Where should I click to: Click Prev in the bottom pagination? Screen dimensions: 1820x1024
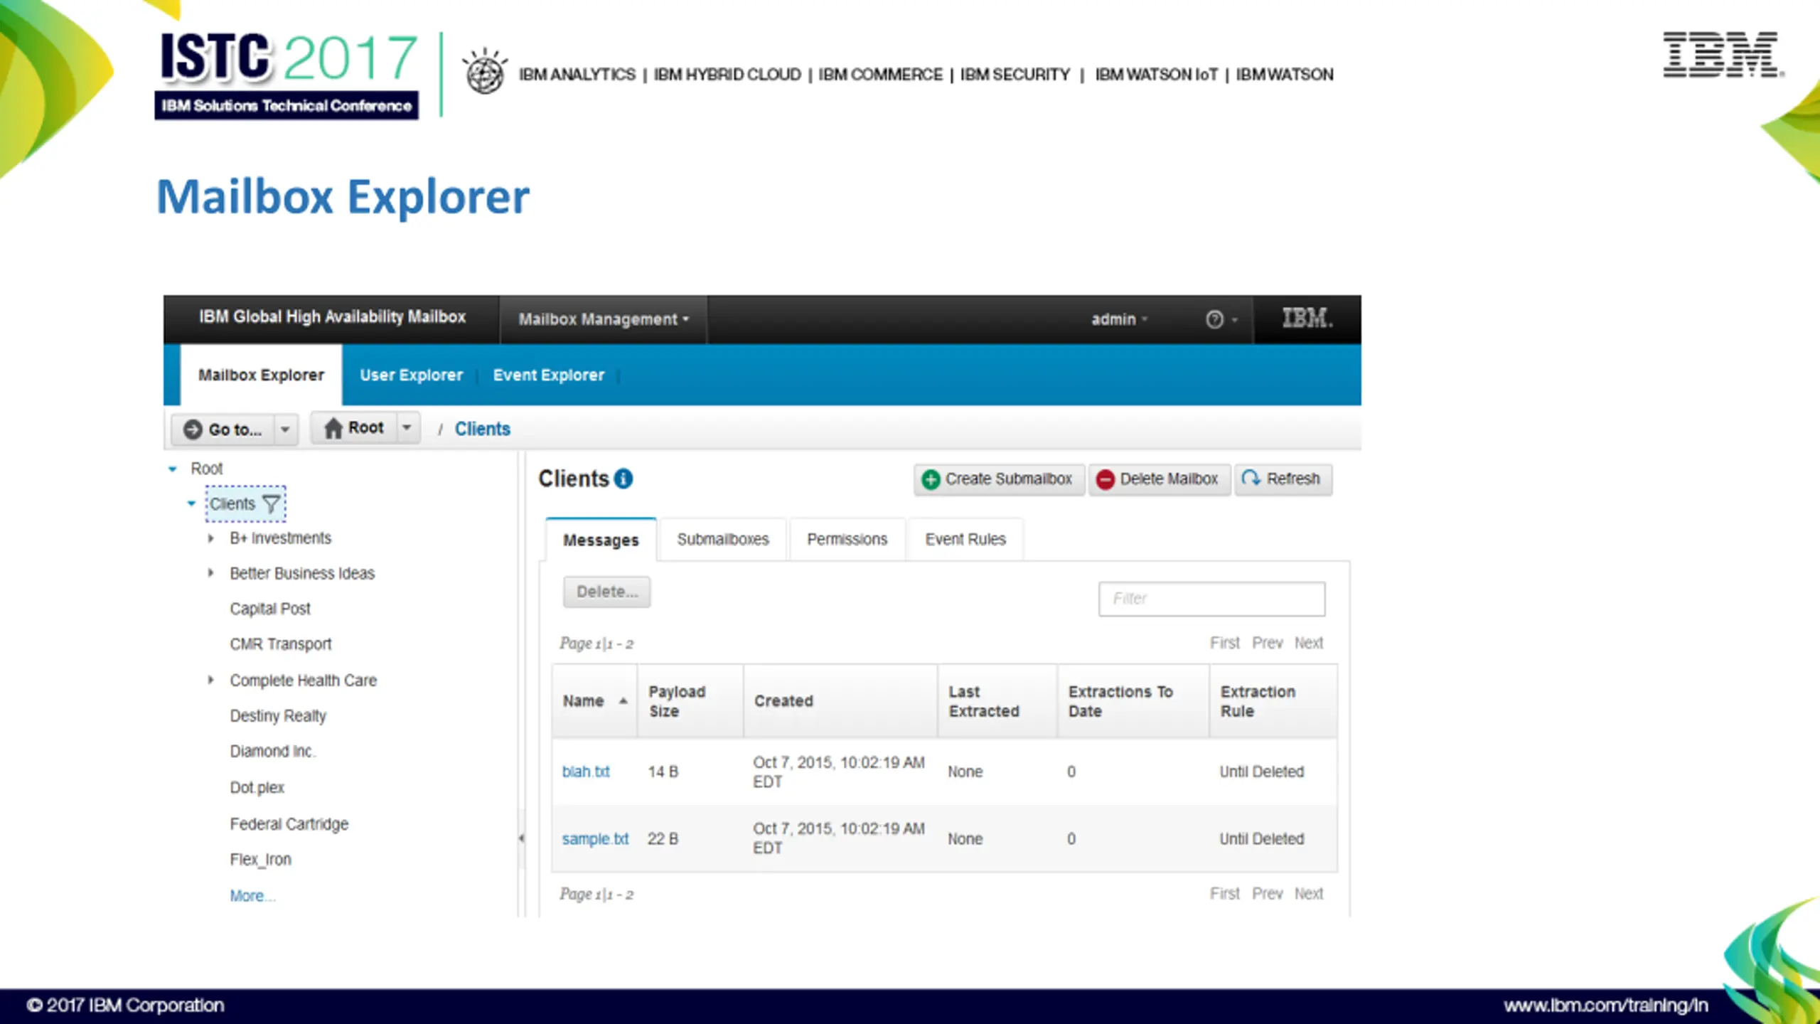[x=1267, y=894]
